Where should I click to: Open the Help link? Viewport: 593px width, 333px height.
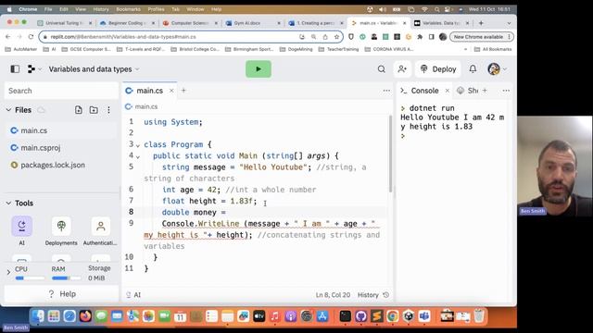(62, 294)
